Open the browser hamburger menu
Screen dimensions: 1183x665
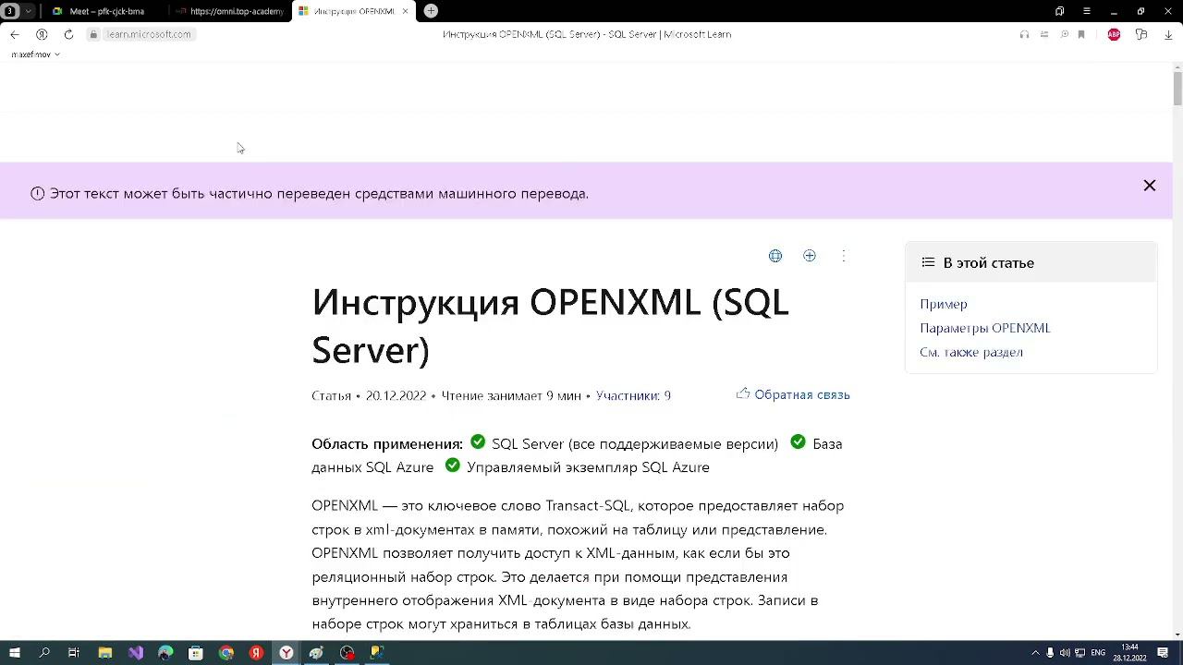(1087, 11)
